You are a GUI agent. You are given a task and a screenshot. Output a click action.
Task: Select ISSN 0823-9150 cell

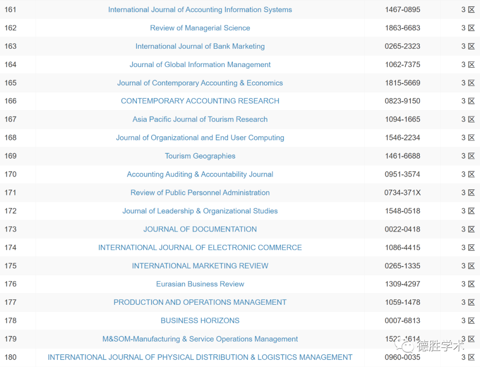(402, 101)
